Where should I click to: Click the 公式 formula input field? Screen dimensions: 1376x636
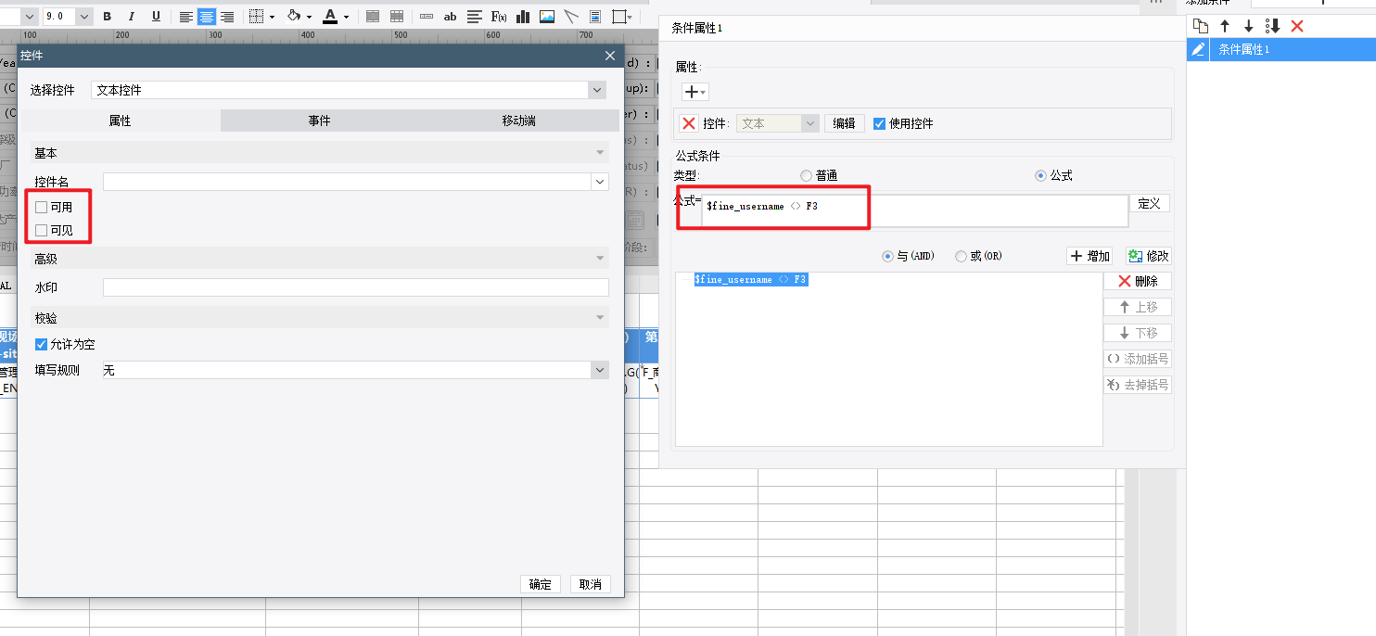click(x=915, y=210)
